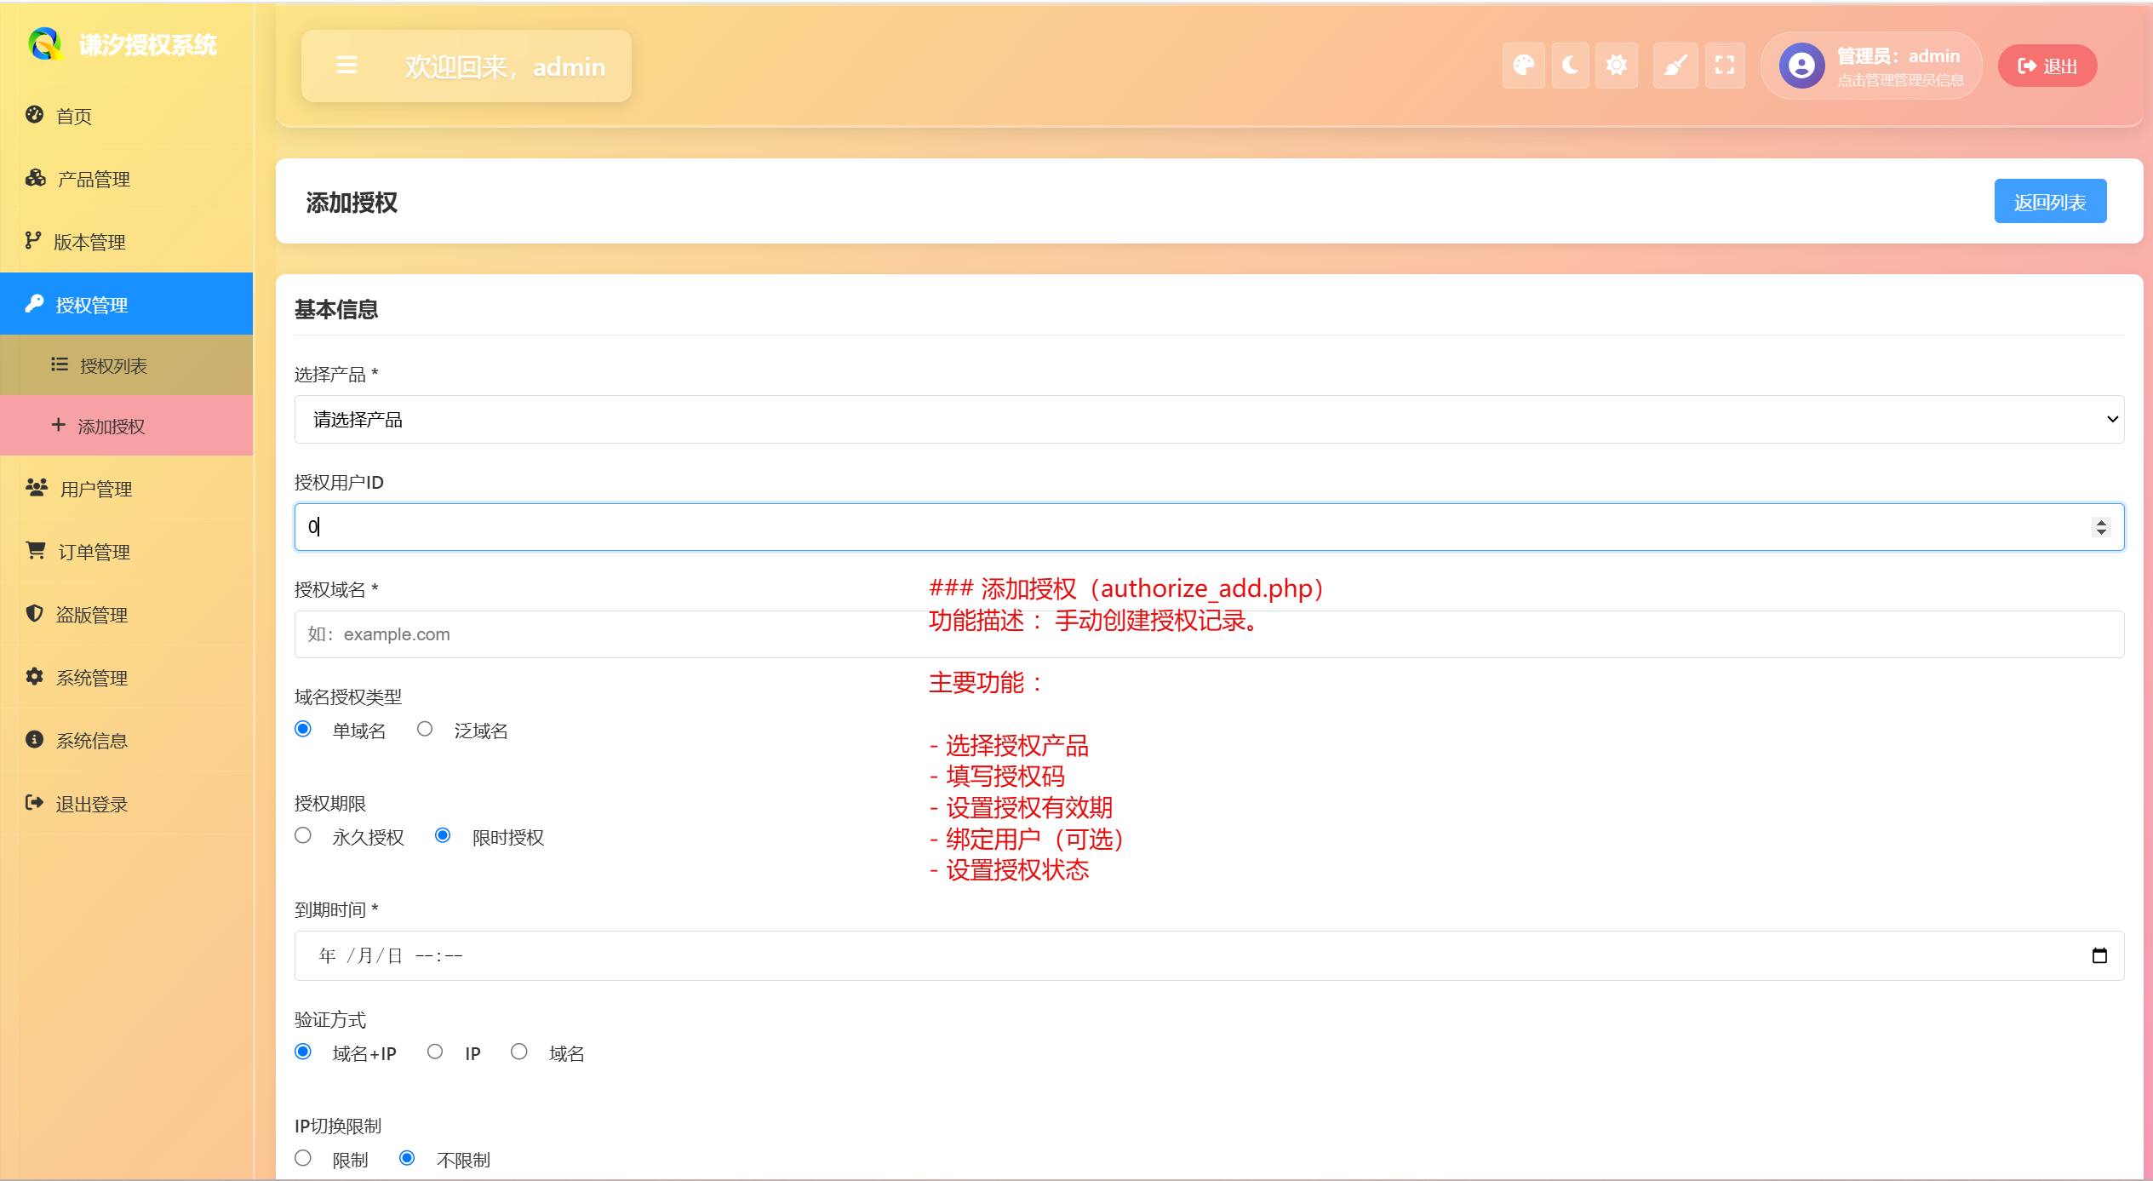Click the 授权管理 active menu
Viewport: 2153px width, 1181px height.
pyautogui.click(x=127, y=304)
